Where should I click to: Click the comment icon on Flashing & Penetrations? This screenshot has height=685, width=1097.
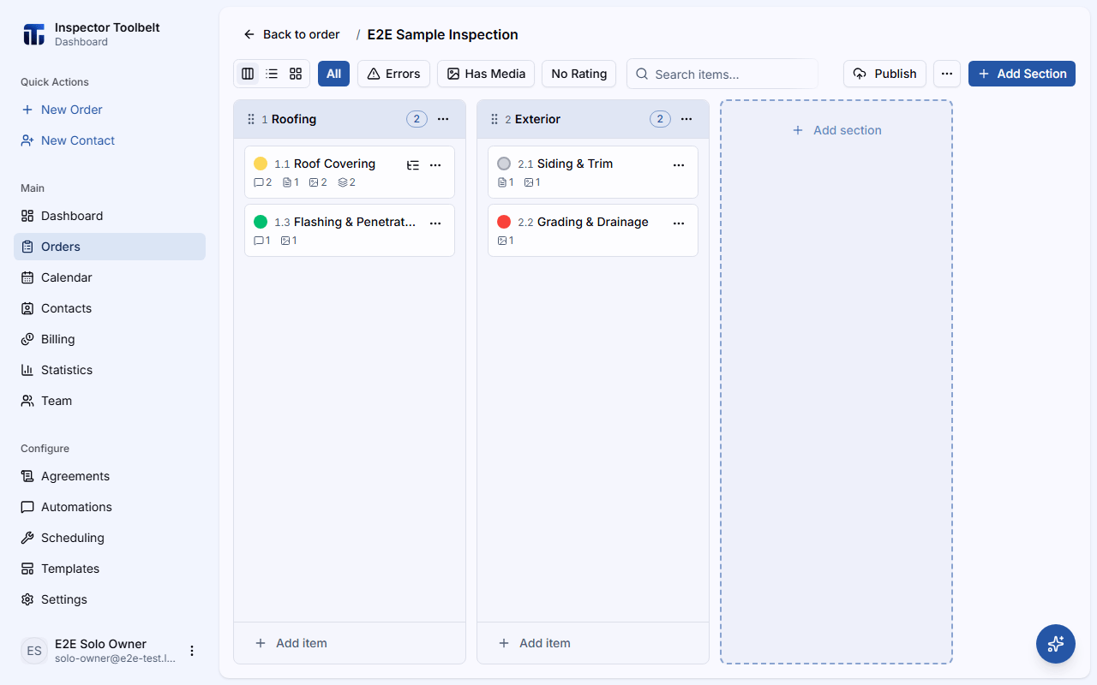coord(259,241)
